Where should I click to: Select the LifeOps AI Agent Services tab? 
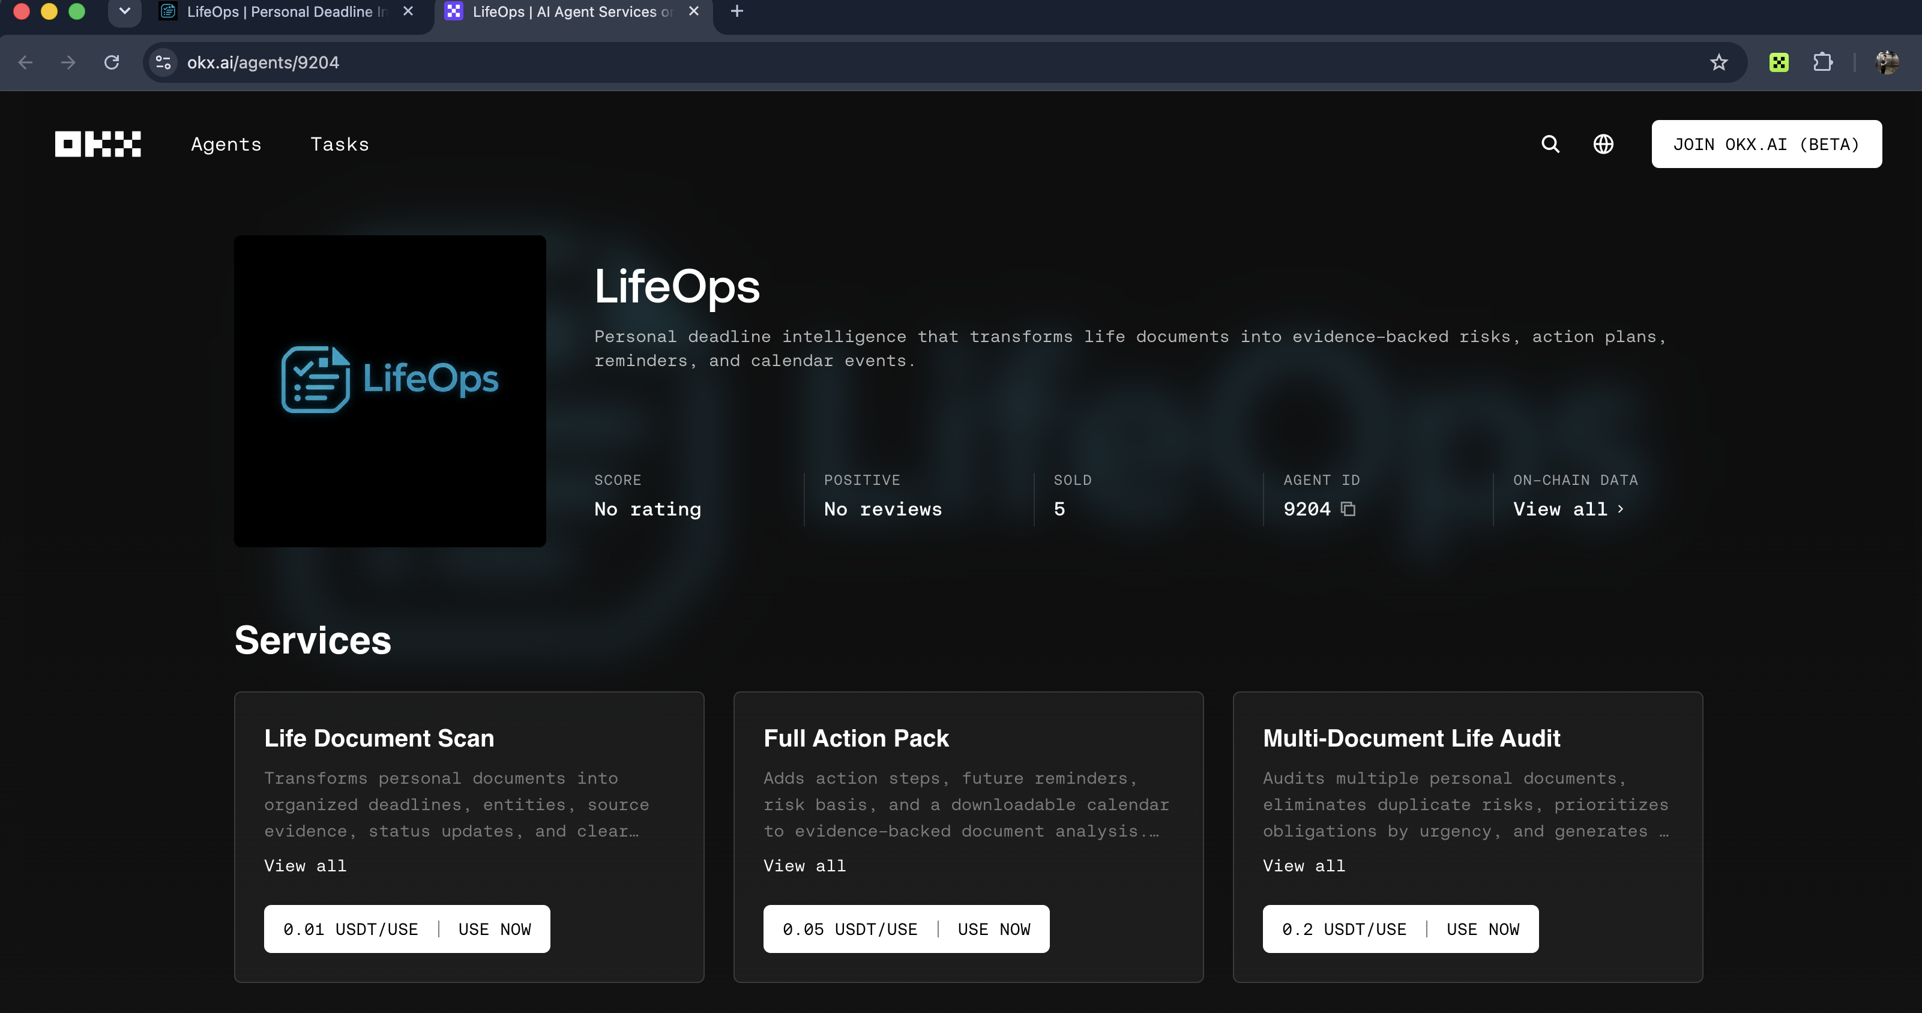573,12
